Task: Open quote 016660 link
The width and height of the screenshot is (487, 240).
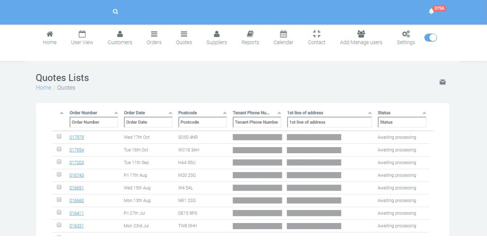Action: pyautogui.click(x=77, y=201)
